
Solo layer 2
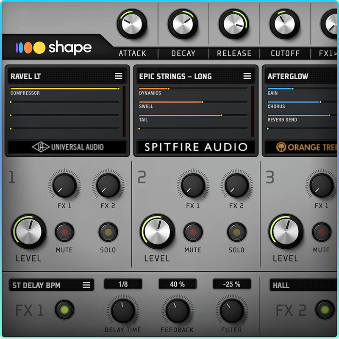click(237, 232)
